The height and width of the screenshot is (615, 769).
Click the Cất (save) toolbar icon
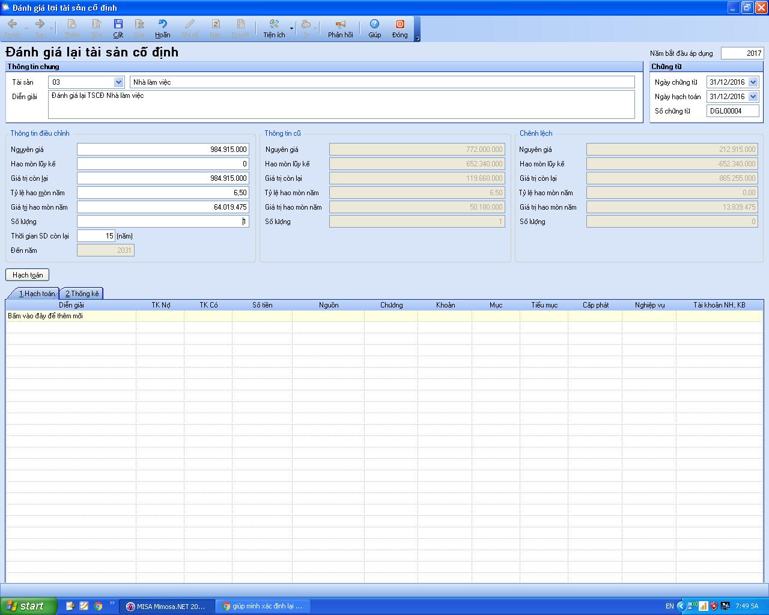[118, 24]
